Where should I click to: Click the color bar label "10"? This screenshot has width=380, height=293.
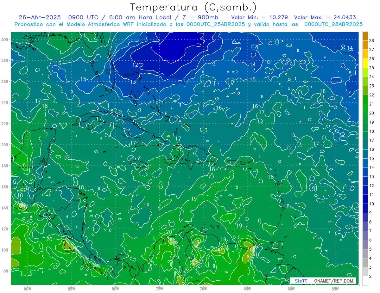[372, 204]
